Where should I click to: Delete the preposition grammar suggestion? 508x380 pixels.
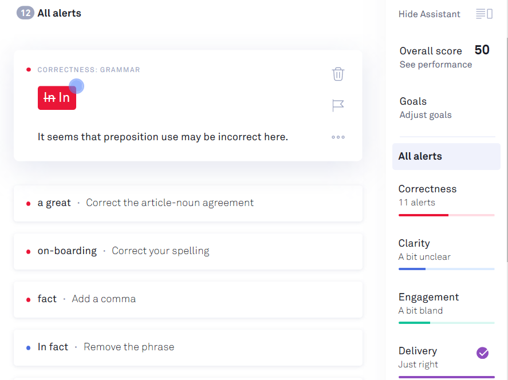(338, 74)
